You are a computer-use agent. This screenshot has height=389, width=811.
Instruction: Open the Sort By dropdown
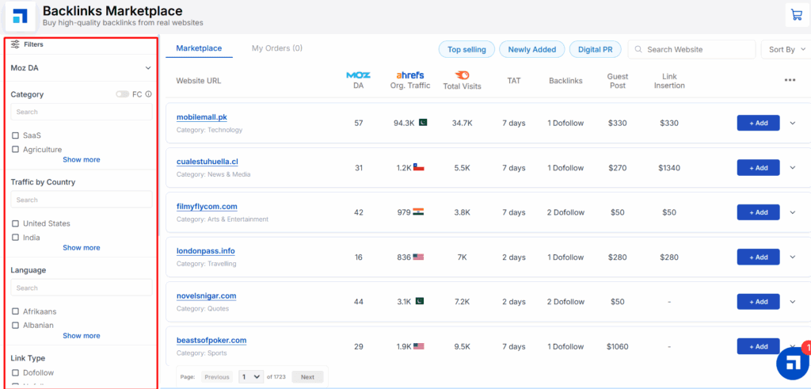tap(786, 50)
